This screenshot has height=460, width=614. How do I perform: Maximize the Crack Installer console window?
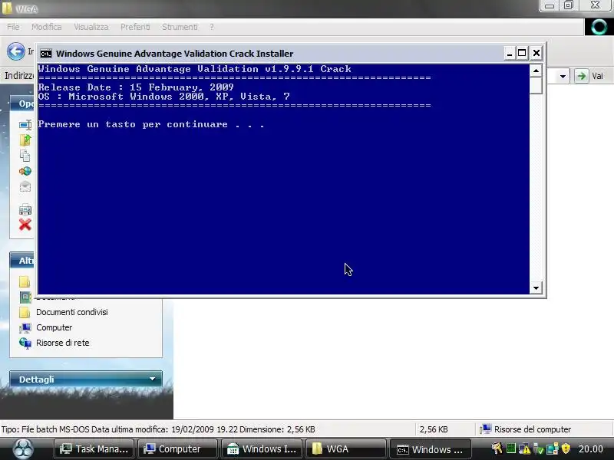coord(522,53)
